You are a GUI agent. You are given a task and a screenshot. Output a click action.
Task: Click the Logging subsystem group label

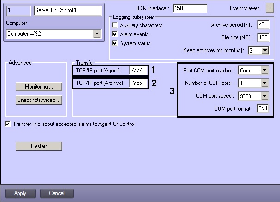[134, 17]
